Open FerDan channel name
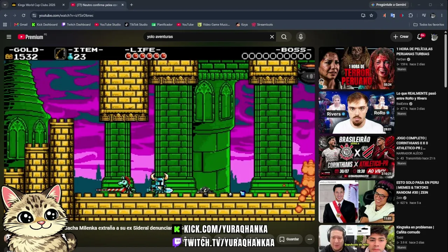Image resolution: width=448 pixels, height=252 pixels. (x=401, y=59)
